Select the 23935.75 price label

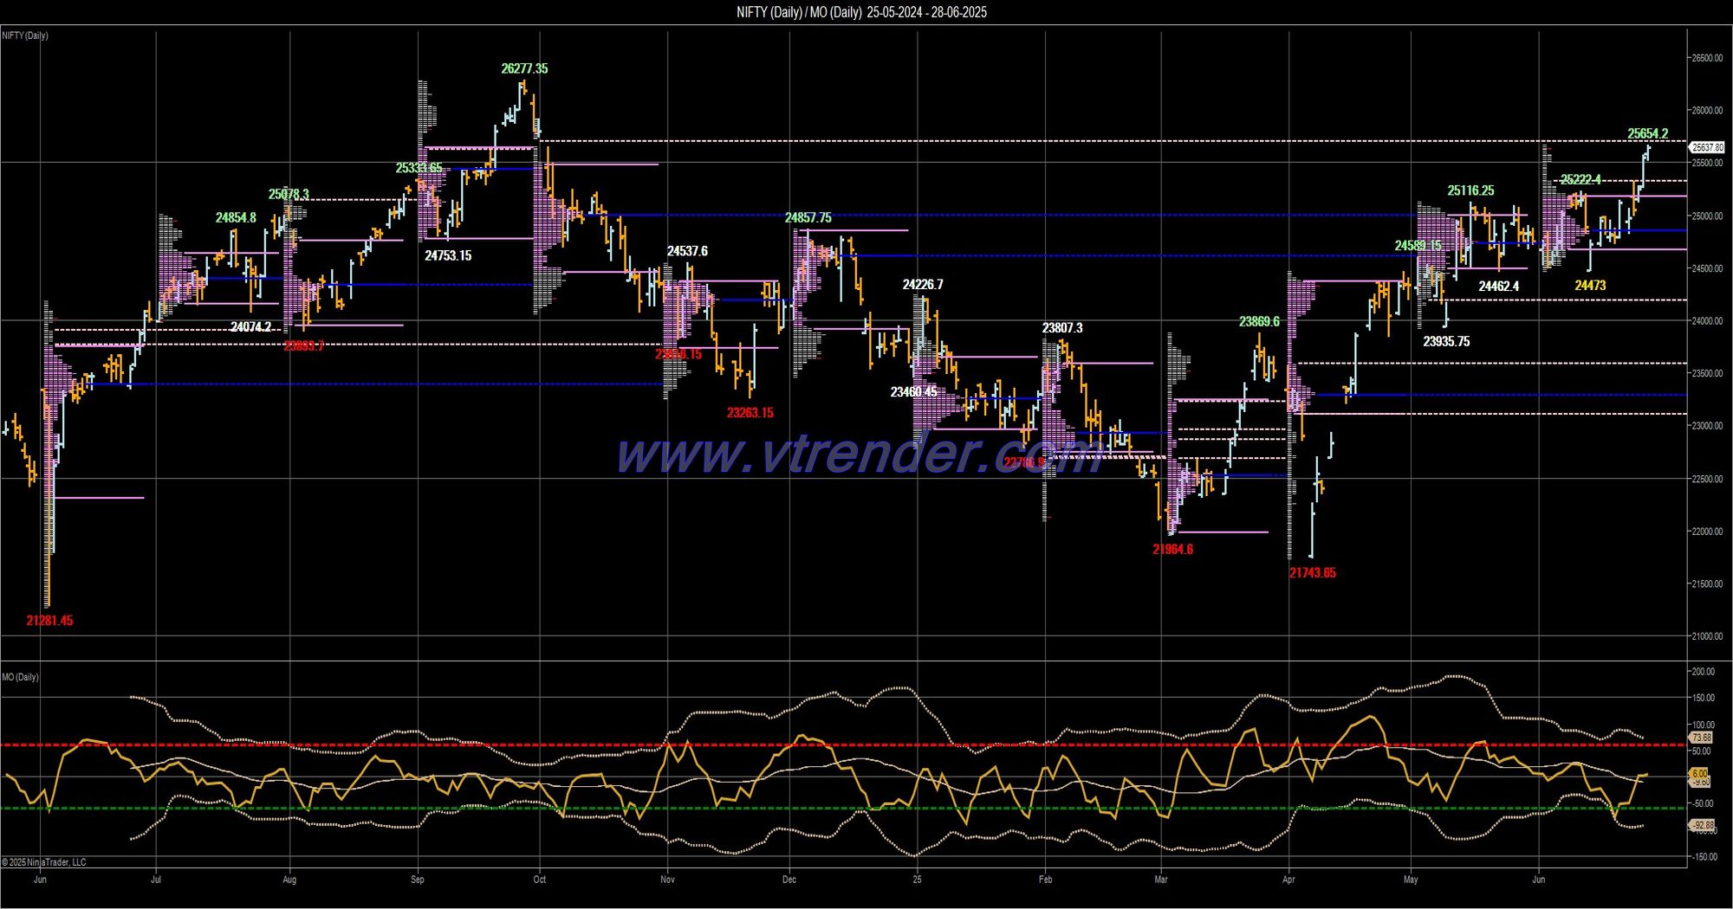pyautogui.click(x=1446, y=341)
